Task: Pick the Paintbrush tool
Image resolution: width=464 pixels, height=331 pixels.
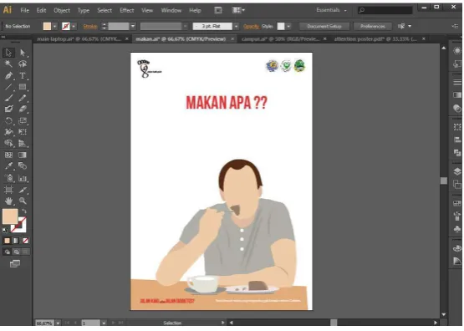Action: pyautogui.click(x=8, y=98)
